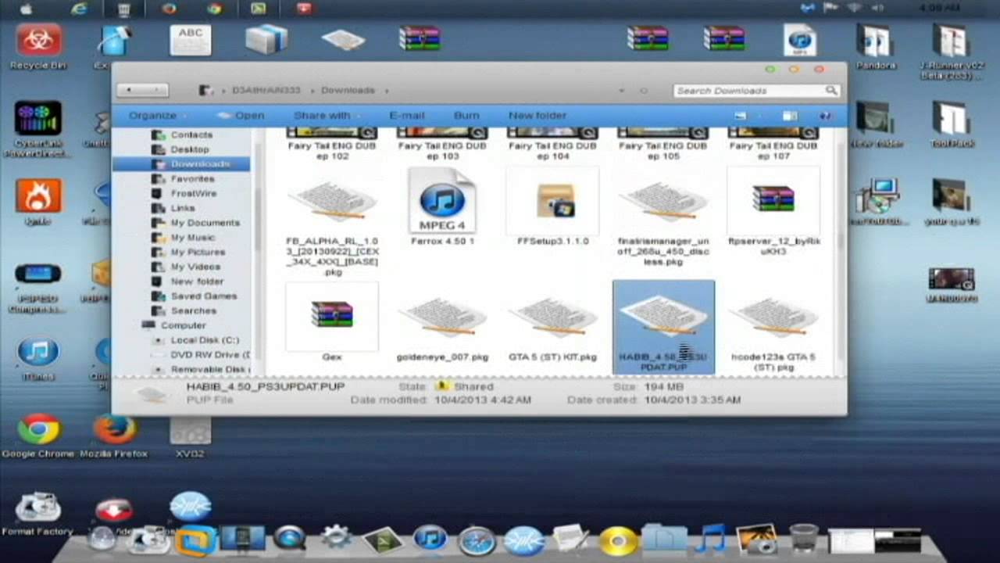Select Local Disk (C:) in the navigation pane
The width and height of the screenshot is (1000, 563).
205,340
